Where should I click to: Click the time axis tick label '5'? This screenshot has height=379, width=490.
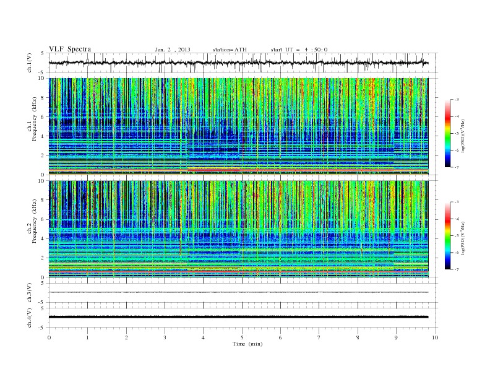242,338
